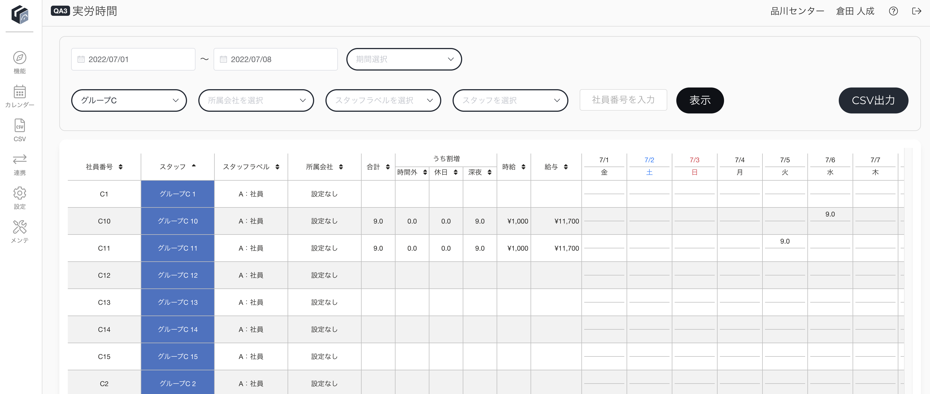Click the 7/6 水 date column header
This screenshot has width=930, height=394.
click(830, 166)
